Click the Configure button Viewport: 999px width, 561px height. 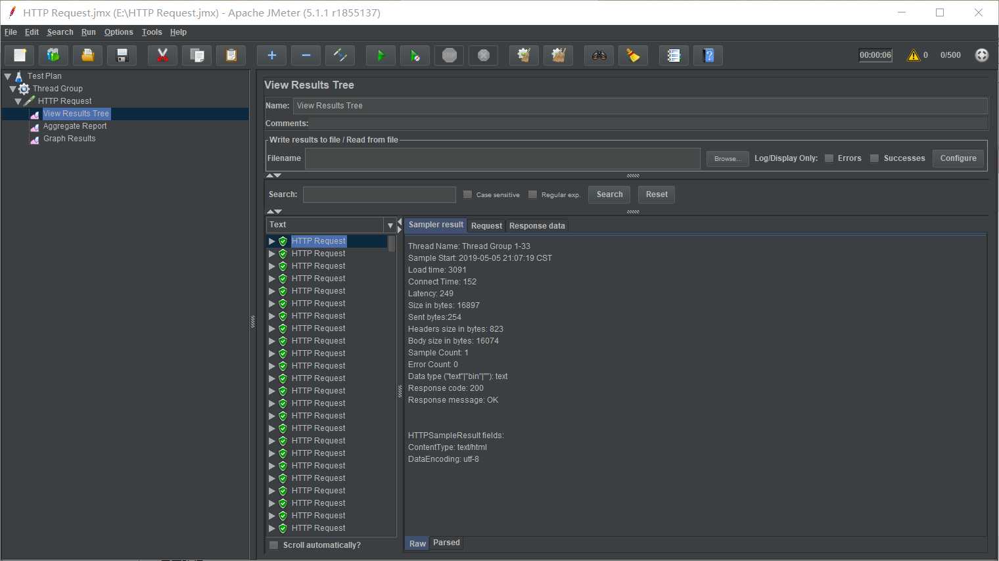click(958, 158)
